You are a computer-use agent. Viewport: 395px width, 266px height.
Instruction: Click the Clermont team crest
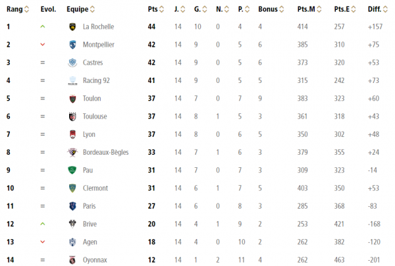pyautogui.click(x=72, y=188)
